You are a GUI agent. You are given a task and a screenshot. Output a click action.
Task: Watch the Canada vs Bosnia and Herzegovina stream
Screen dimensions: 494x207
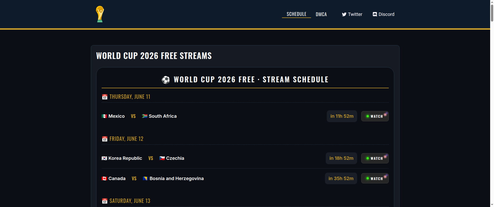pyautogui.click(x=375, y=179)
